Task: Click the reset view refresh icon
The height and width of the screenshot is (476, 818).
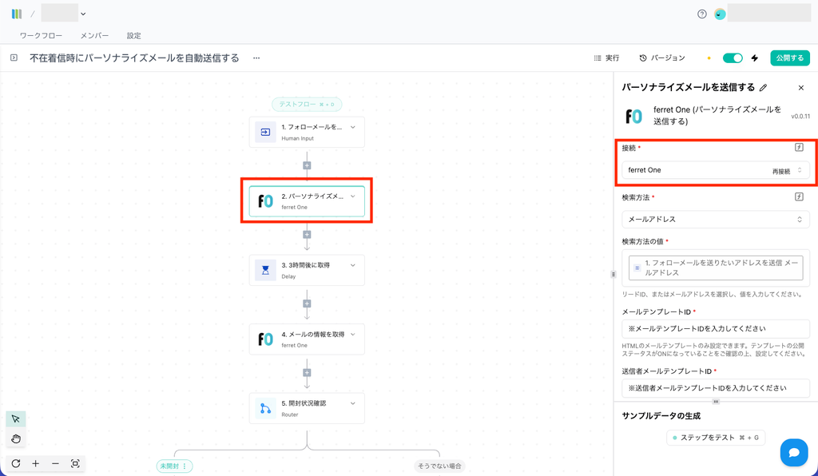Action: pyautogui.click(x=16, y=463)
